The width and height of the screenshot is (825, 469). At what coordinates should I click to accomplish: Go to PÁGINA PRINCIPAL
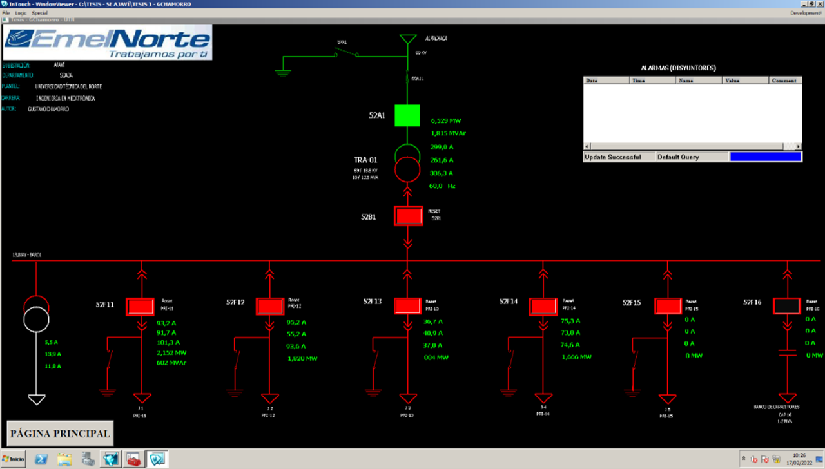point(60,434)
